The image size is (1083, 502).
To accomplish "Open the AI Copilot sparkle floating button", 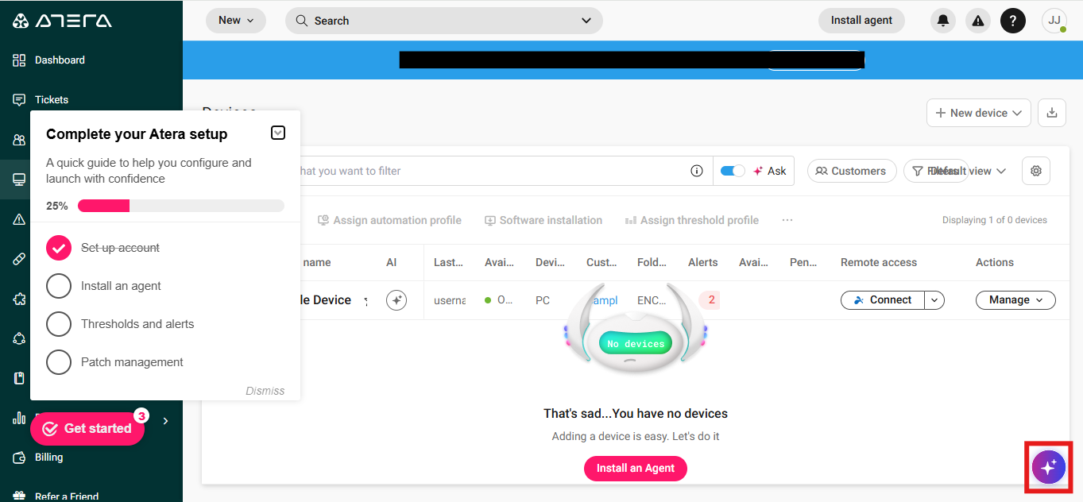I will coord(1048,467).
